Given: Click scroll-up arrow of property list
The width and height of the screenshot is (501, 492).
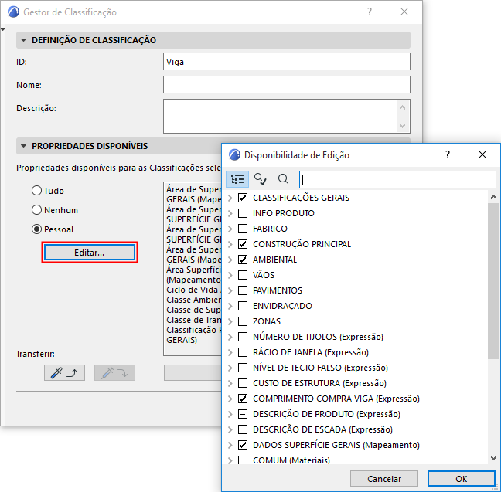Looking at the screenshot, I should tap(493, 197).
